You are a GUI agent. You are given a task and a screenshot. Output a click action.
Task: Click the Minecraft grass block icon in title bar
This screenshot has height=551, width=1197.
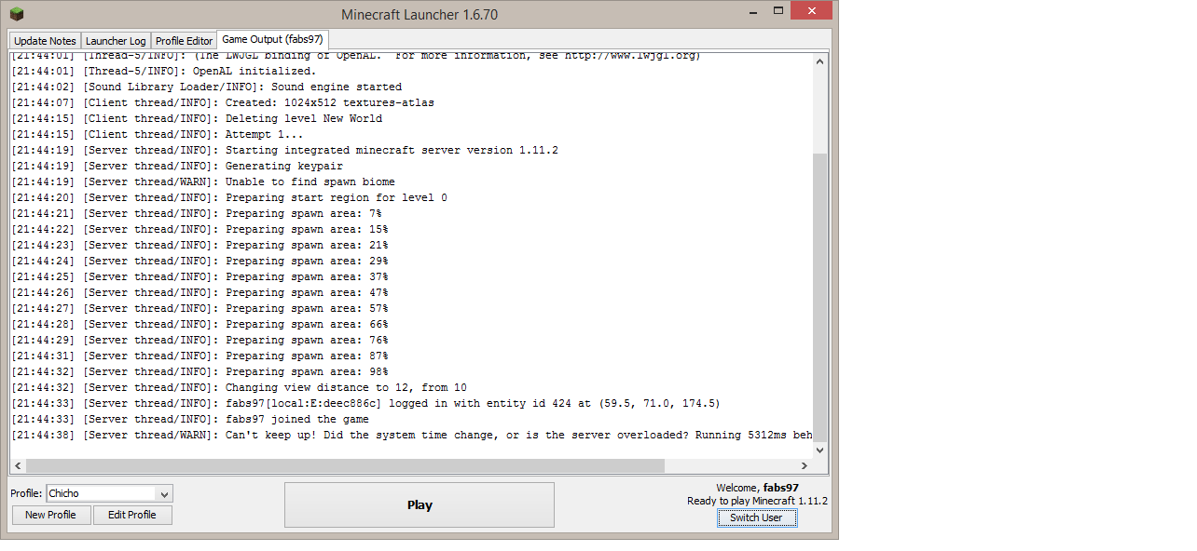[x=17, y=14]
